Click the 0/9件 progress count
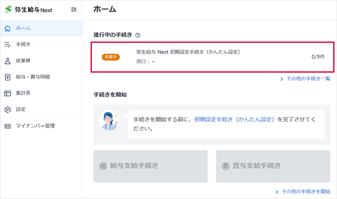 pyautogui.click(x=318, y=57)
